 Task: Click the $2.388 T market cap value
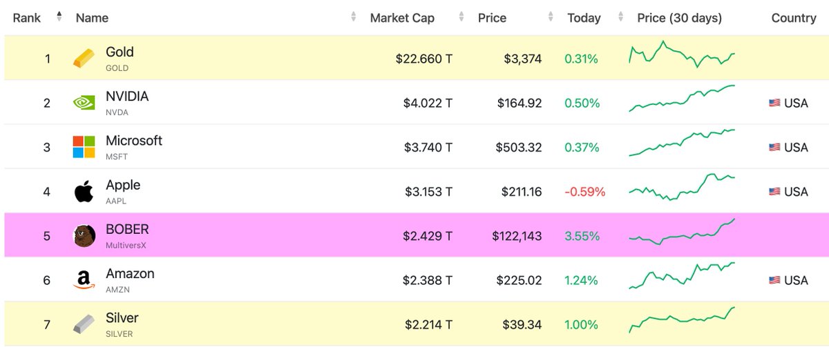[428, 280]
